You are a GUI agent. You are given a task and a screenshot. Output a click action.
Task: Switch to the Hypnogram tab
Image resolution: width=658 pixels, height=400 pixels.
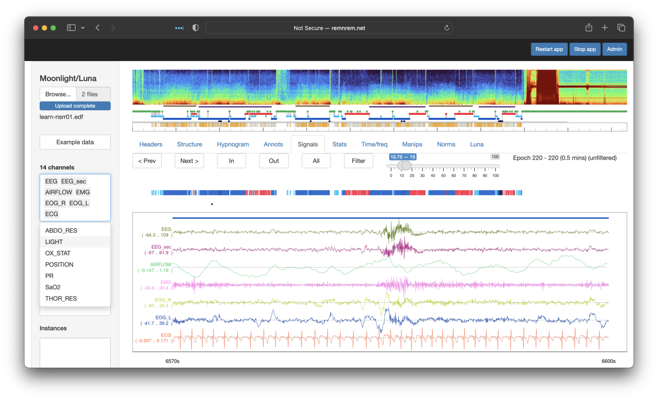tap(233, 144)
